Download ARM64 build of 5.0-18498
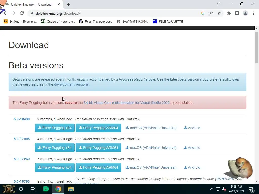Viewport: 259px width, 194px height. (x=98, y=128)
